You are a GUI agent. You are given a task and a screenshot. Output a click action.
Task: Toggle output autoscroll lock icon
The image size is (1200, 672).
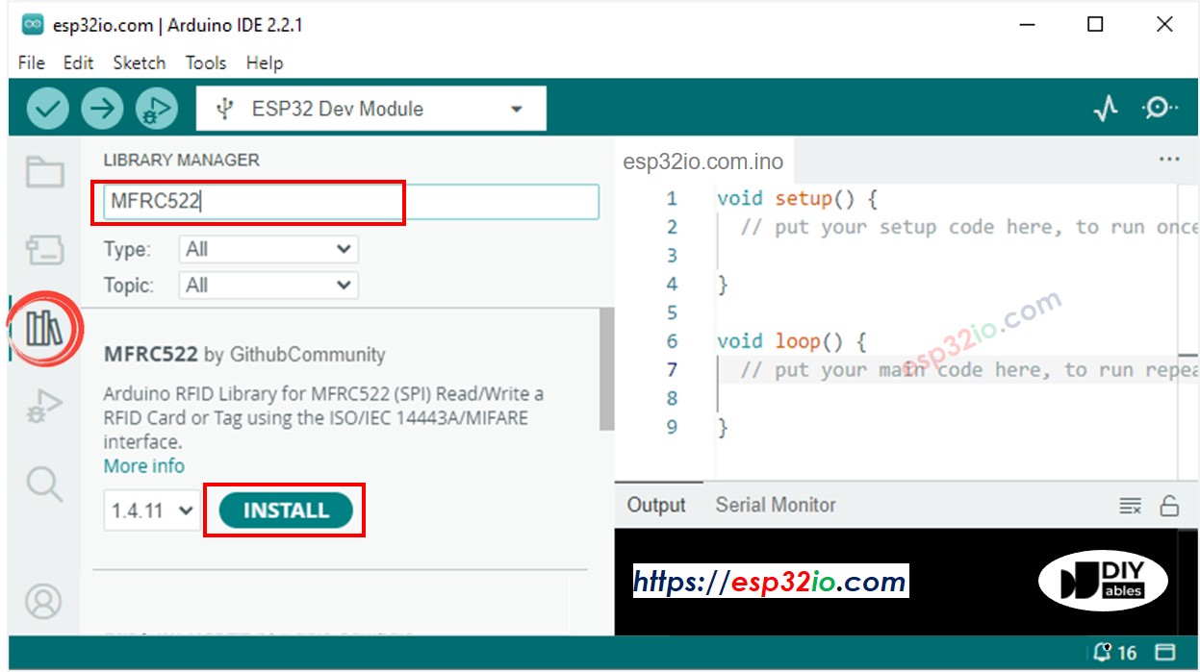(x=1170, y=505)
